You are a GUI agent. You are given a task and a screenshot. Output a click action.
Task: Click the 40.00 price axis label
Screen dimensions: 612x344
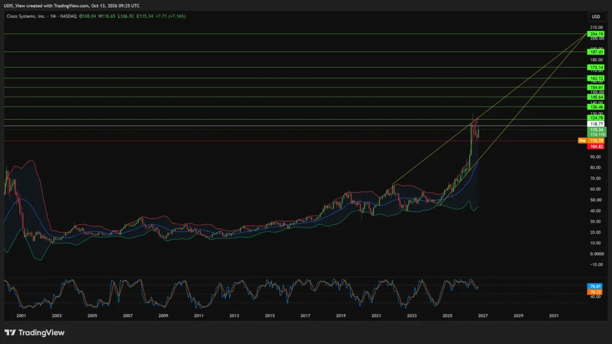[x=596, y=211]
